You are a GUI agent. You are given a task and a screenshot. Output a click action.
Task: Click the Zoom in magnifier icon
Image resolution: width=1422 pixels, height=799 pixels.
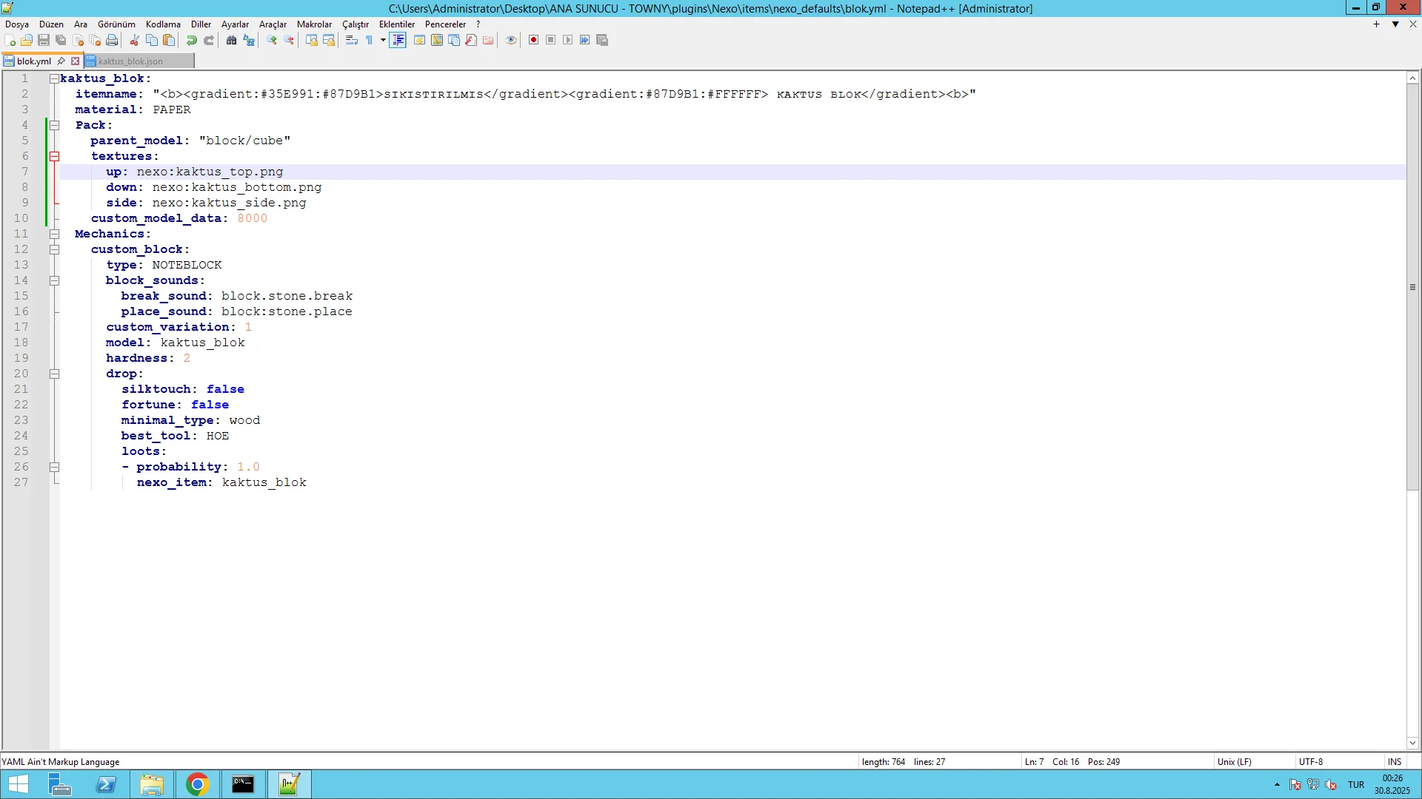point(272,40)
